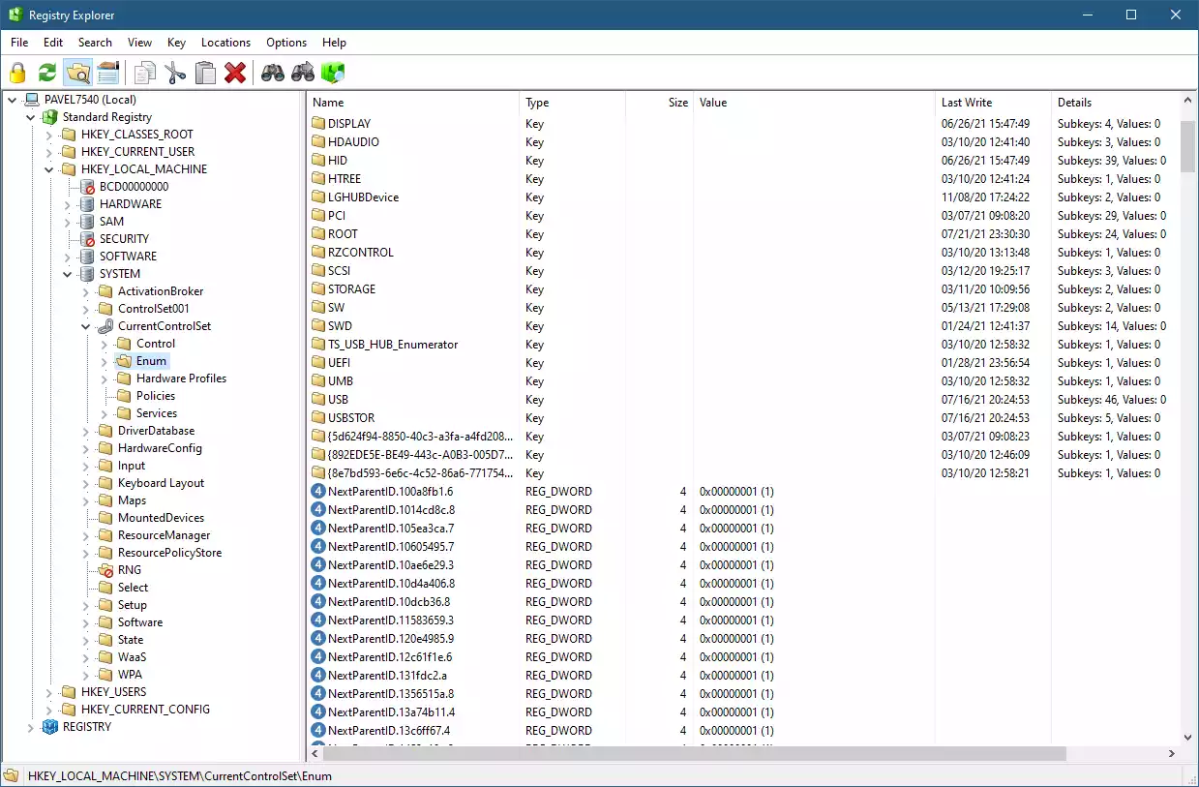Refresh the registry view using the green refresh icon
1199x787 pixels.
tap(45, 73)
